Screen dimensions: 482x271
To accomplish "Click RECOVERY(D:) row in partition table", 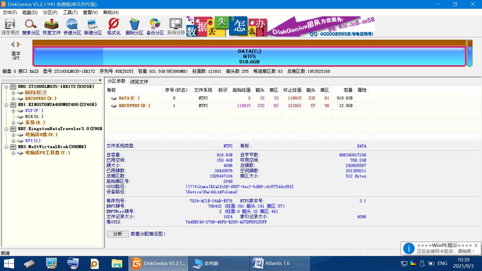I will pos(237,106).
